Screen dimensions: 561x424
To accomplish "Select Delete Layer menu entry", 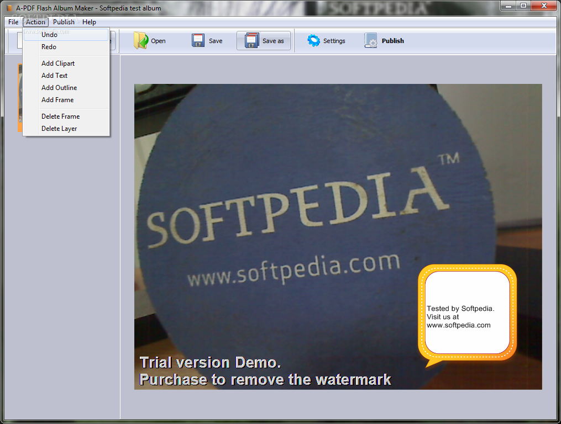I will click(x=66, y=128).
